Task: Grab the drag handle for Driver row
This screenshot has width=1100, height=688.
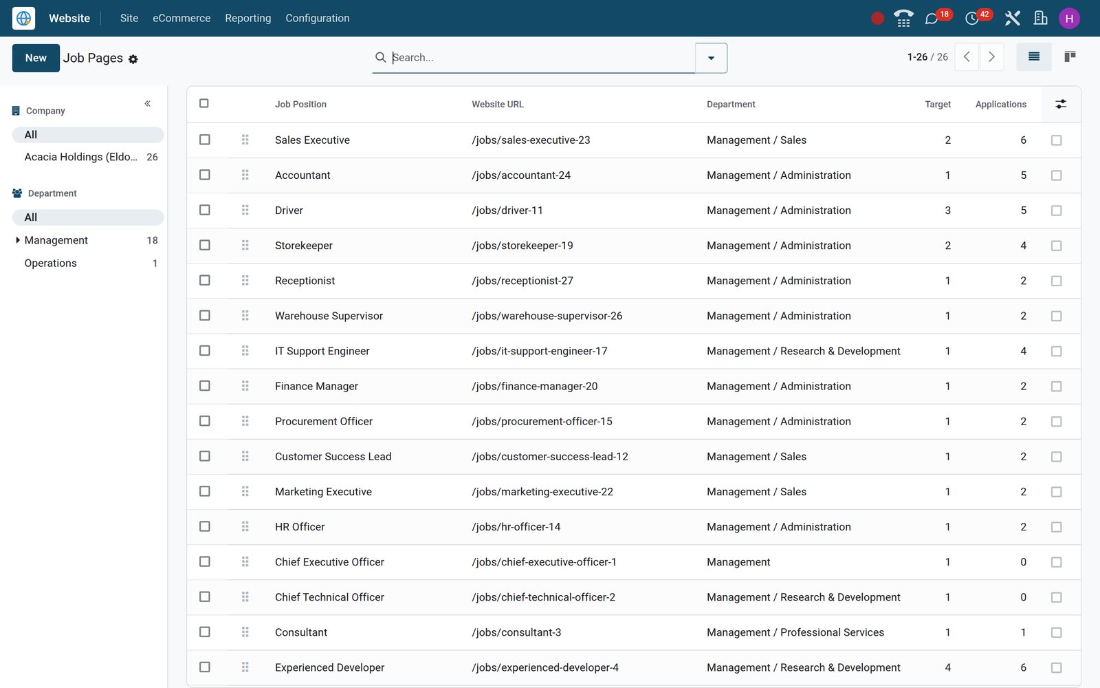Action: [245, 210]
